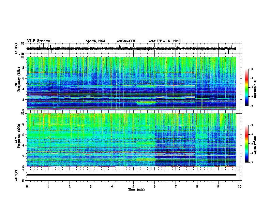
Task: Click the "2" tick on ch.2 frequency axis
Action: 24,156
